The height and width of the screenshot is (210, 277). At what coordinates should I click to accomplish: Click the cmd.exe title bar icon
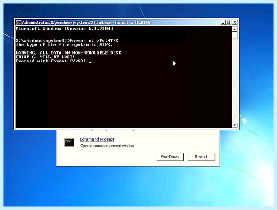click(x=18, y=23)
